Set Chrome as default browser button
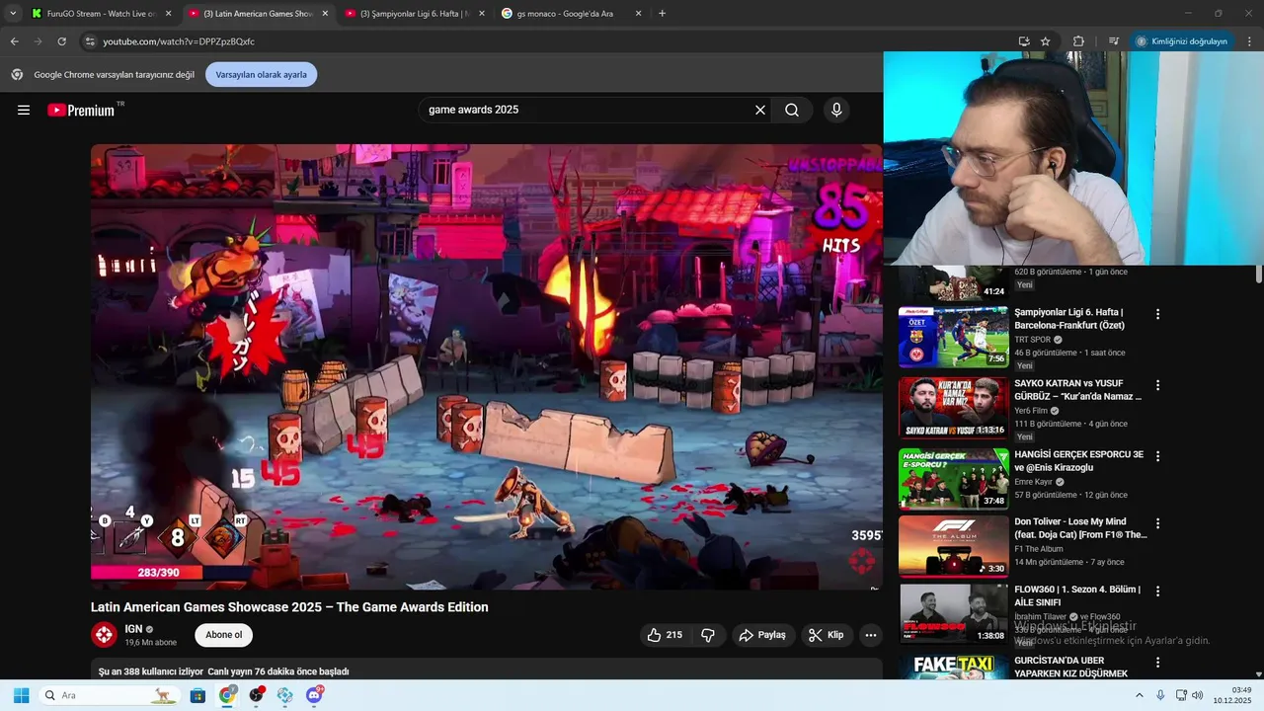Screen dimensions: 1264x711 tap(261, 74)
